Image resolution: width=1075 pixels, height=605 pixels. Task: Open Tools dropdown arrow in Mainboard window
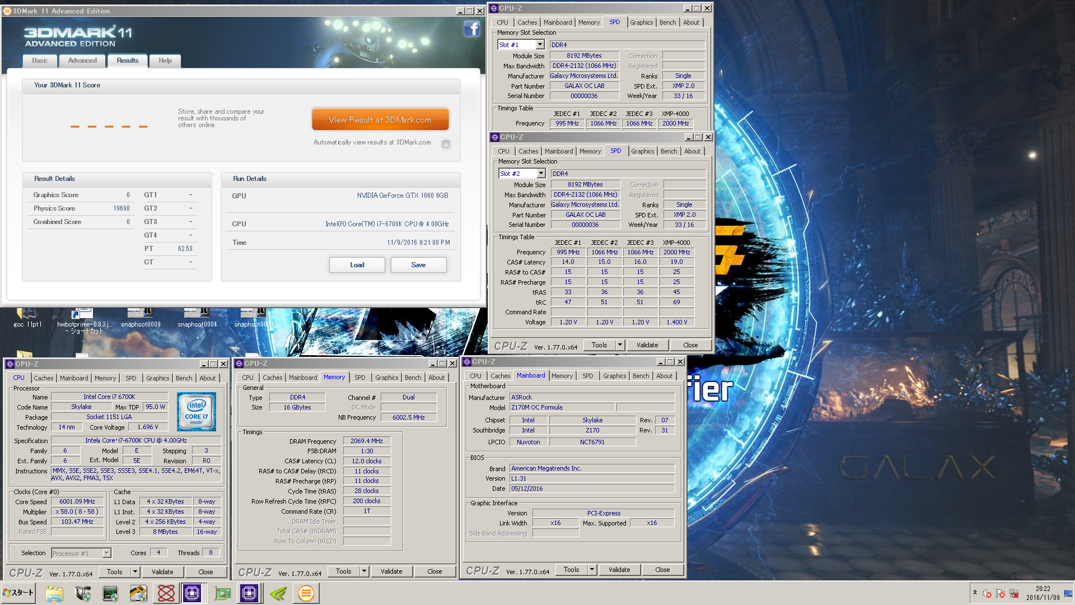tap(592, 570)
